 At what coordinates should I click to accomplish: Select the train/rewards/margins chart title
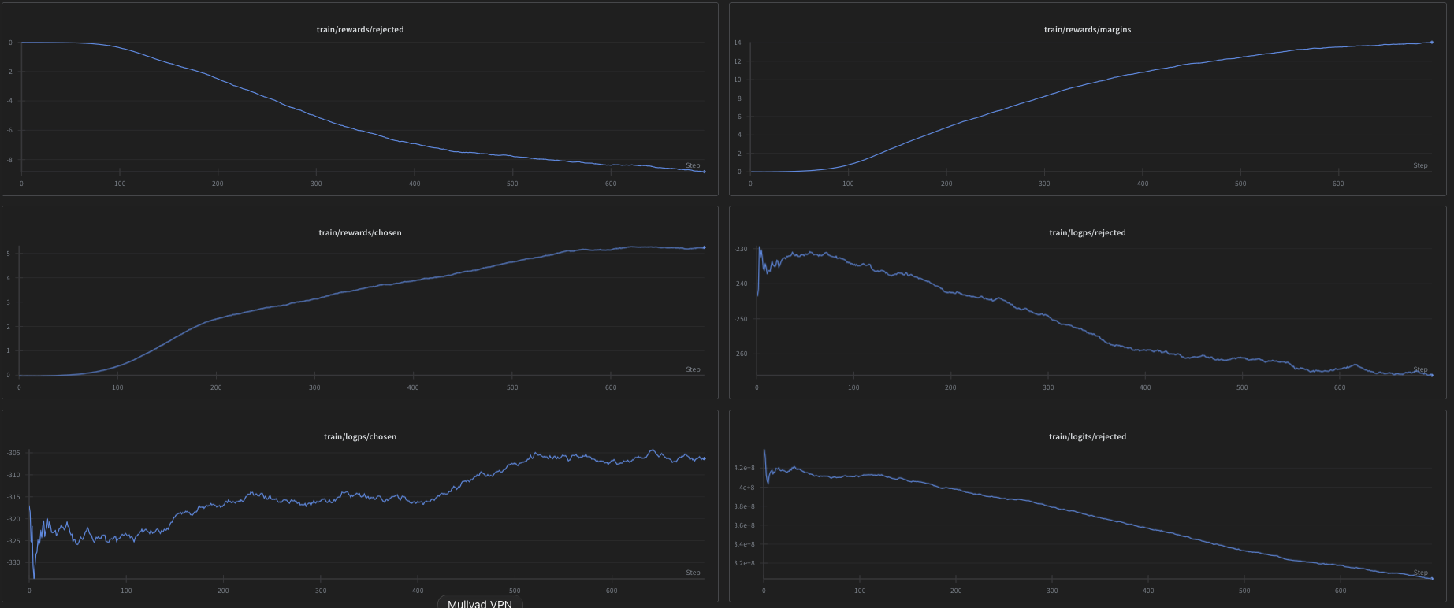1087,30
